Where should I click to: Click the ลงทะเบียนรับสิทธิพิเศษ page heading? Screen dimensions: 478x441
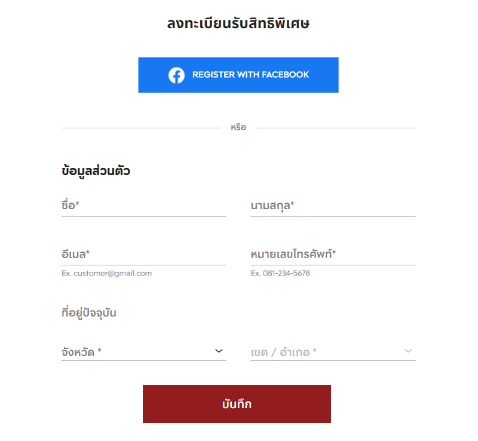pos(238,23)
